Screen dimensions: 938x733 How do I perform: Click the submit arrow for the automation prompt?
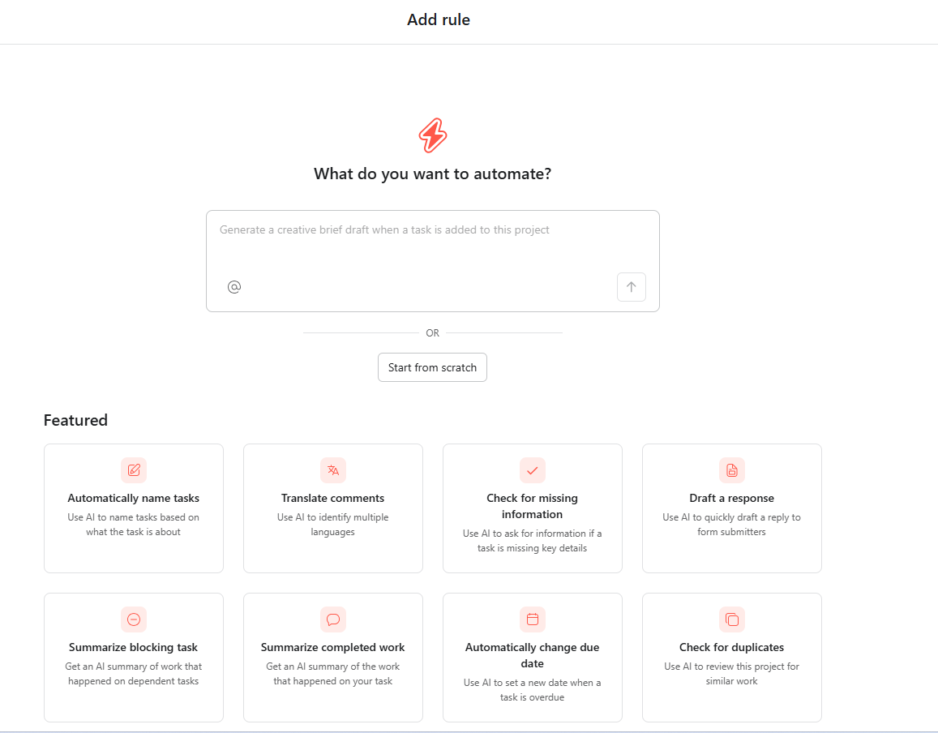click(x=631, y=287)
